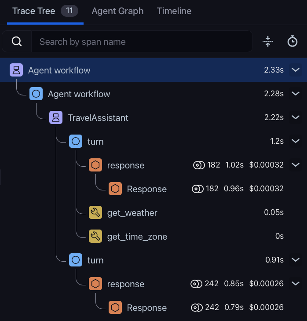Image resolution: width=307 pixels, height=321 pixels.
Task: Collapse the root Agent workflow 2.33s row
Action: click(295, 70)
